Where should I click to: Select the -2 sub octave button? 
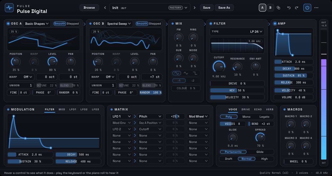pos(193,81)
